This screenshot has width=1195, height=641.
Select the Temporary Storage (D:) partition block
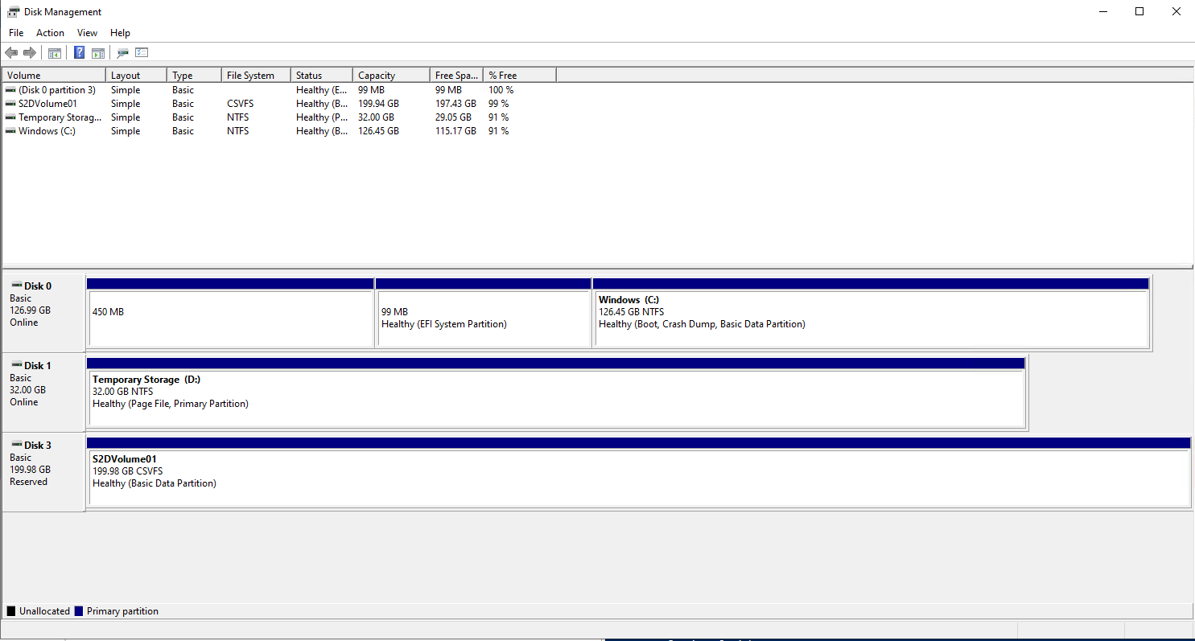point(555,392)
